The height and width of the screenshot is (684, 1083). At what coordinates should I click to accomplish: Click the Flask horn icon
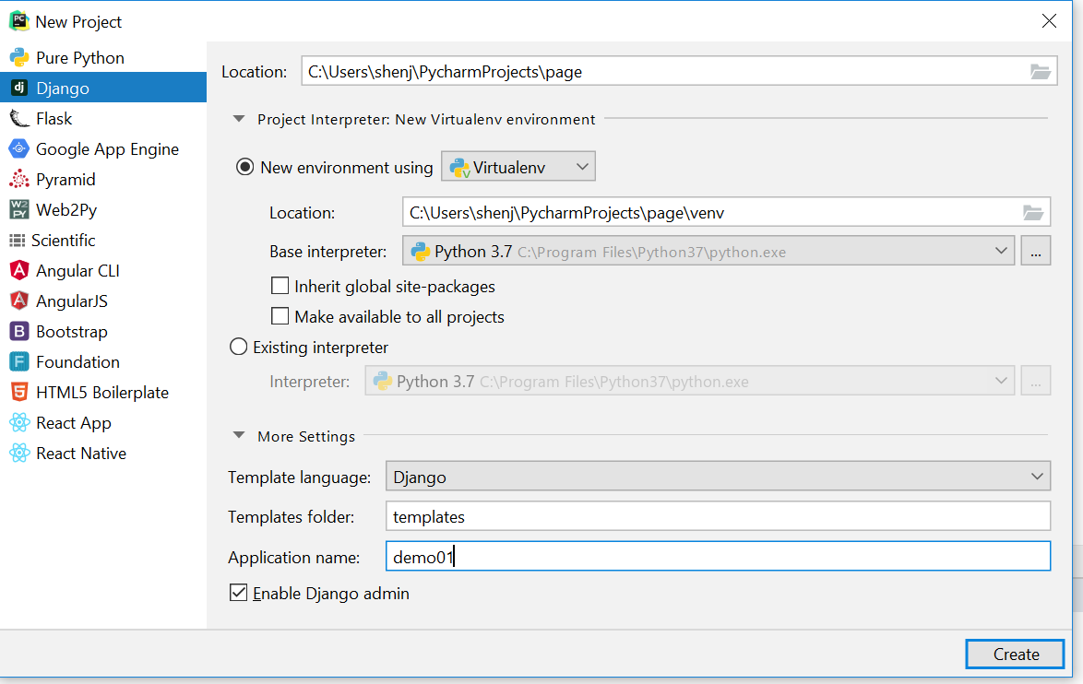pyautogui.click(x=18, y=119)
